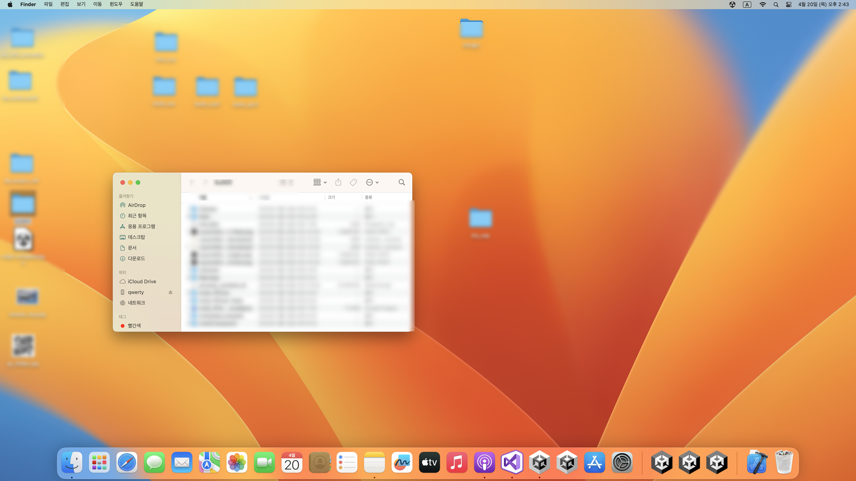Sort by the 크기 column header

click(332, 197)
